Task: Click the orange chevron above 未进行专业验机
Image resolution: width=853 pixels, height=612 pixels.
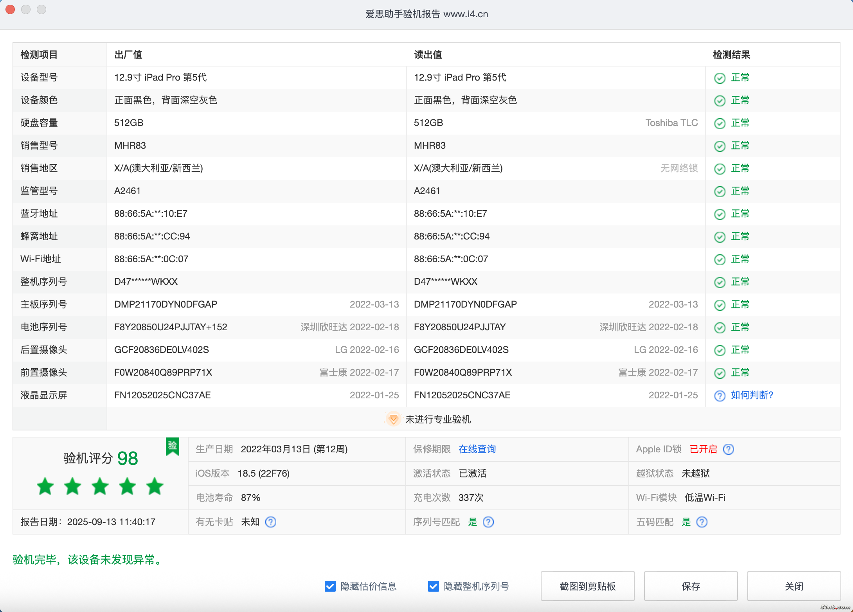Action: 393,419
